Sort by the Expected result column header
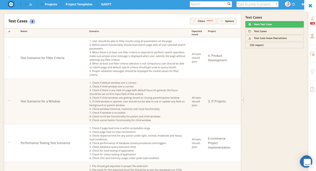316x171 pixels. pos(197,33)
